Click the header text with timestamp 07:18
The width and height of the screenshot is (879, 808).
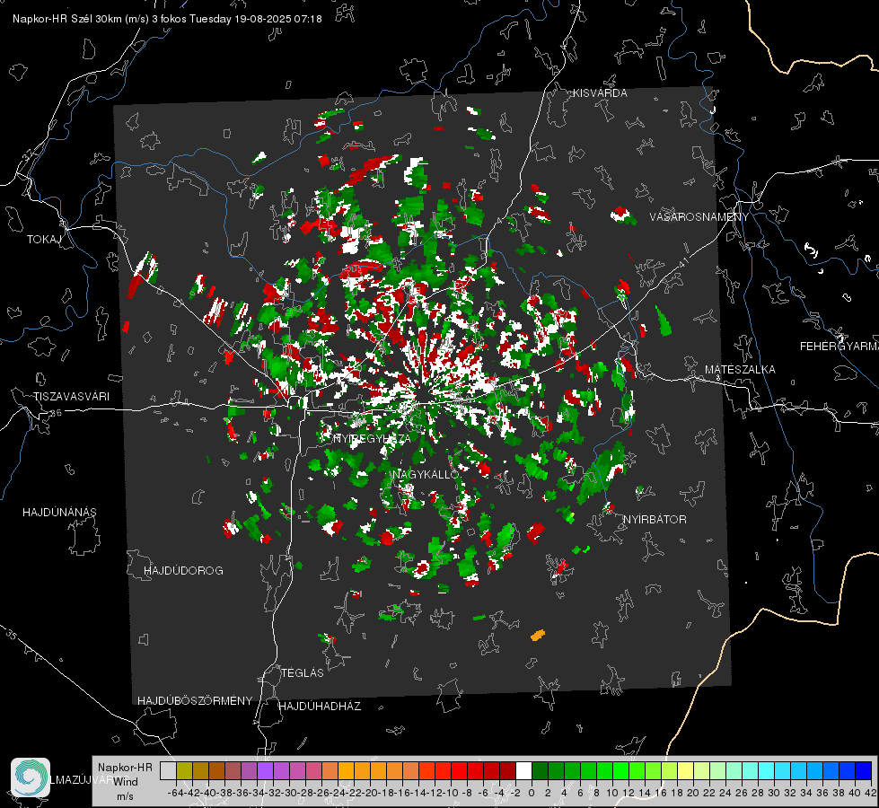pos(167,19)
